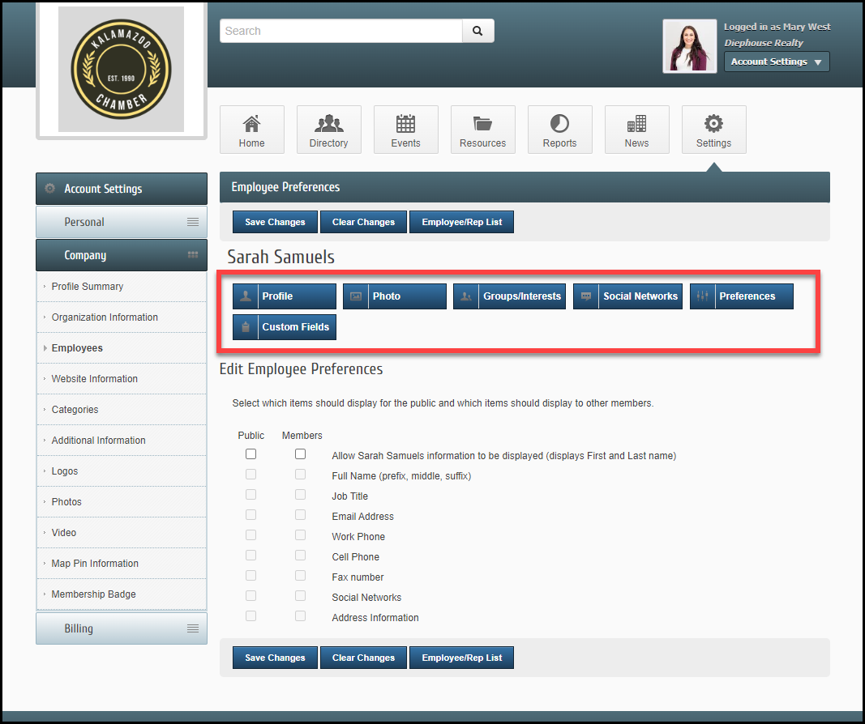This screenshot has width=865, height=724.
Task: Toggle Public checkbox for Job Title
Action: [251, 495]
